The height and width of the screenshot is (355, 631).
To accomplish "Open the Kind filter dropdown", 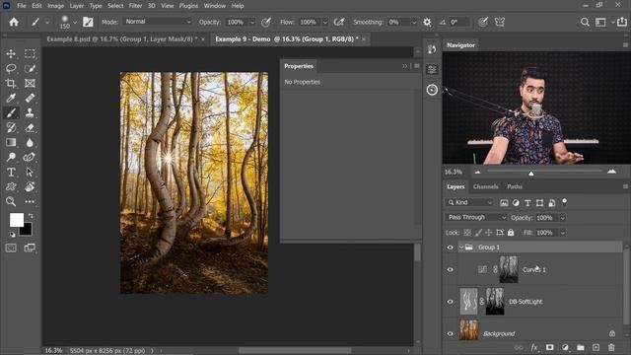I will [469, 202].
